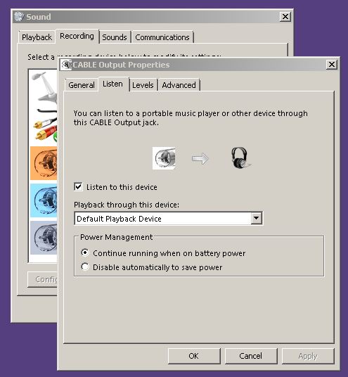348x377 pixels.
Task: Confirm changes with the OK button
Action: (x=194, y=356)
